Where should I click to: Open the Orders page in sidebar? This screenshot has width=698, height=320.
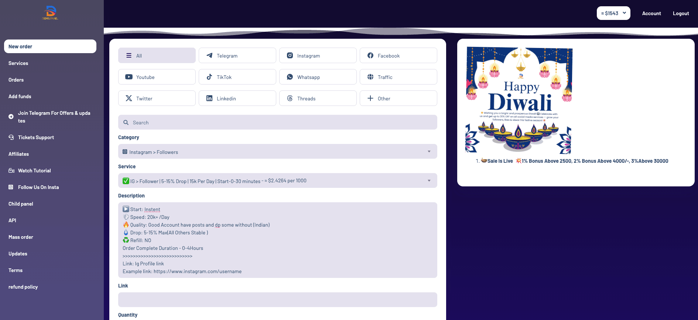16,80
